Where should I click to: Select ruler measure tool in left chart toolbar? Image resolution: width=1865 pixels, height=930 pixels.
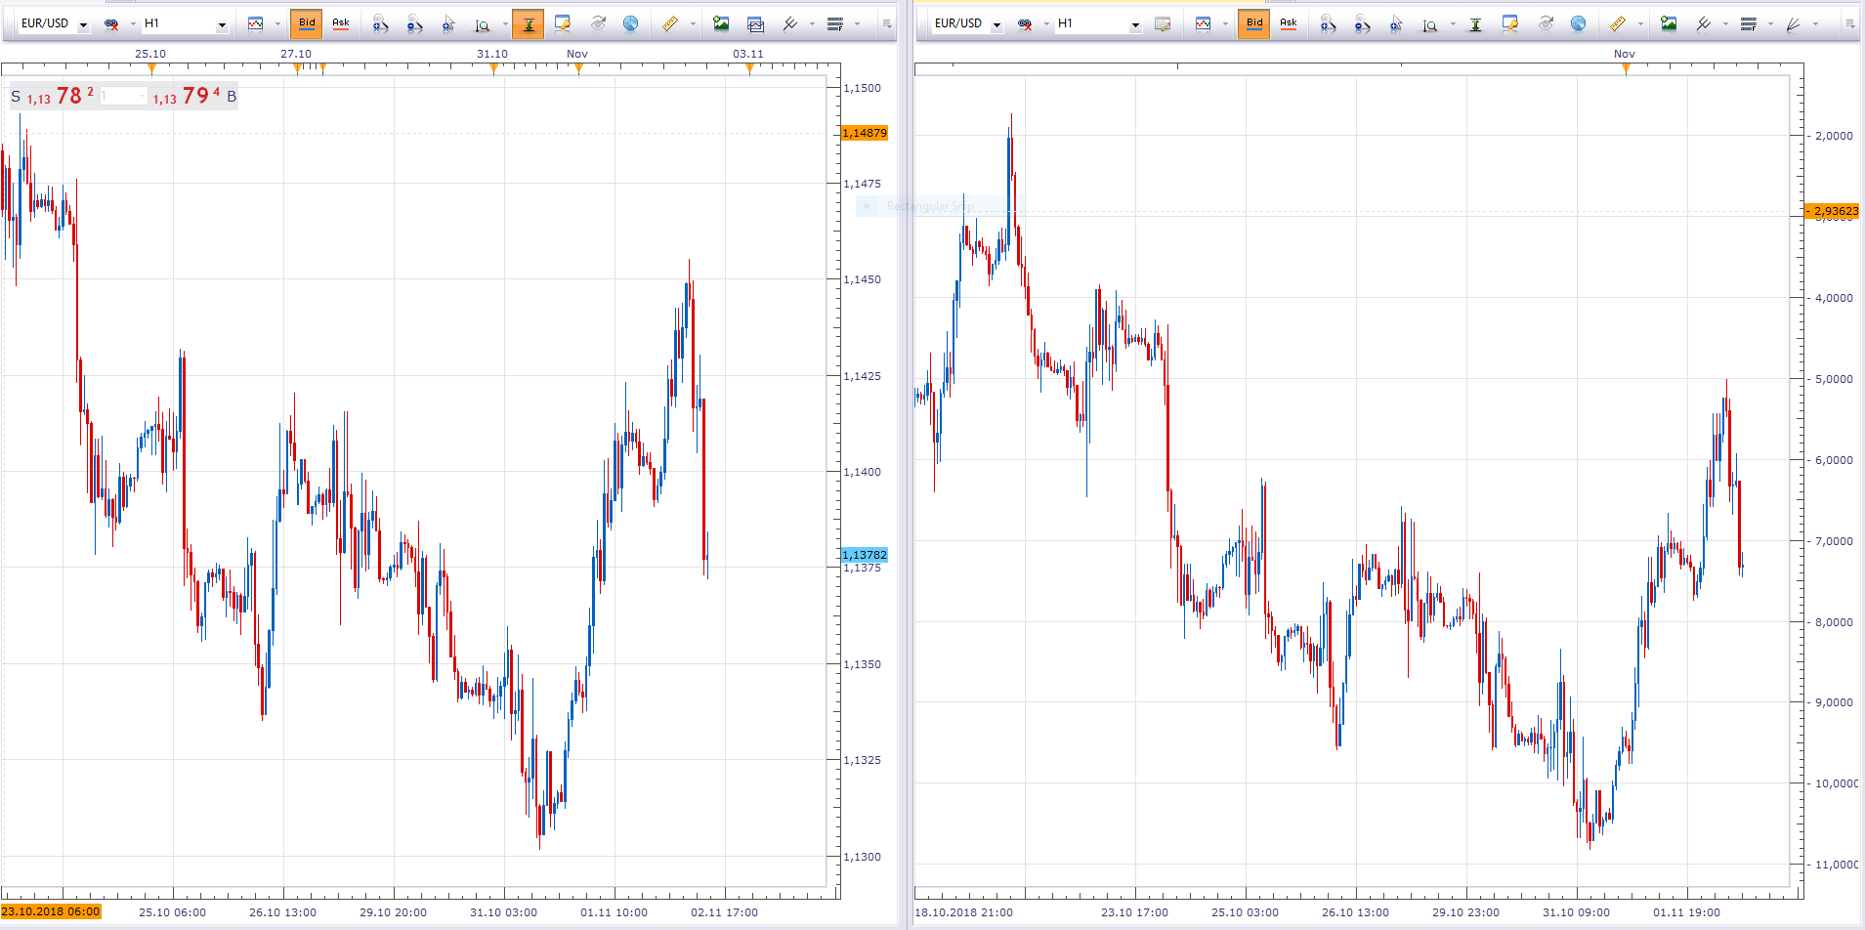pos(670,23)
